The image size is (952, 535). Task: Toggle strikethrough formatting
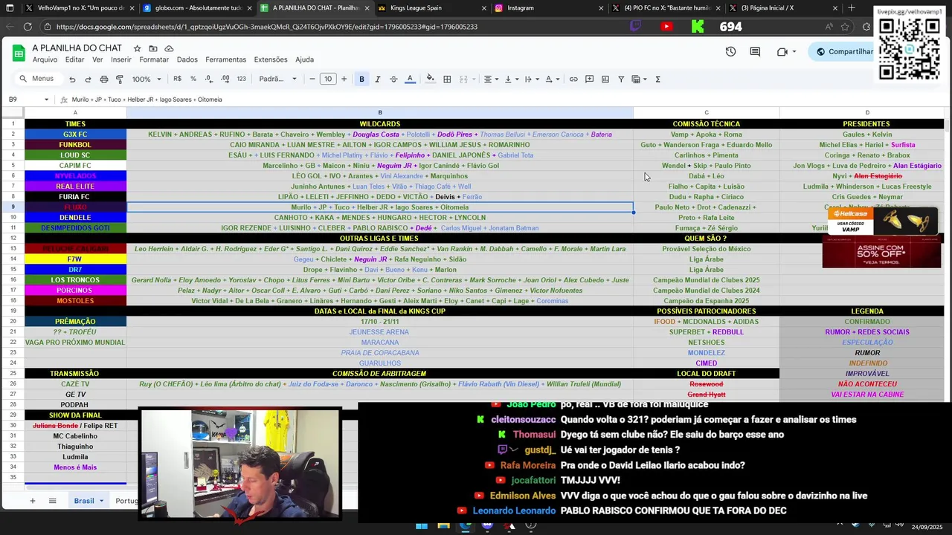coord(393,79)
